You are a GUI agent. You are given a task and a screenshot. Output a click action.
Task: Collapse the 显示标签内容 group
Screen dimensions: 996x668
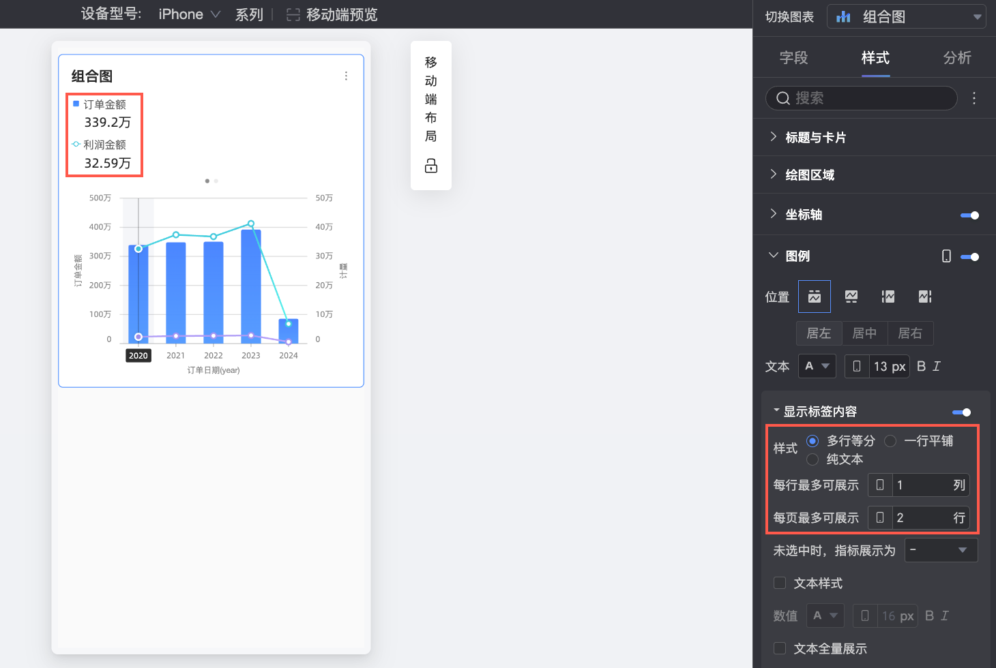point(776,410)
